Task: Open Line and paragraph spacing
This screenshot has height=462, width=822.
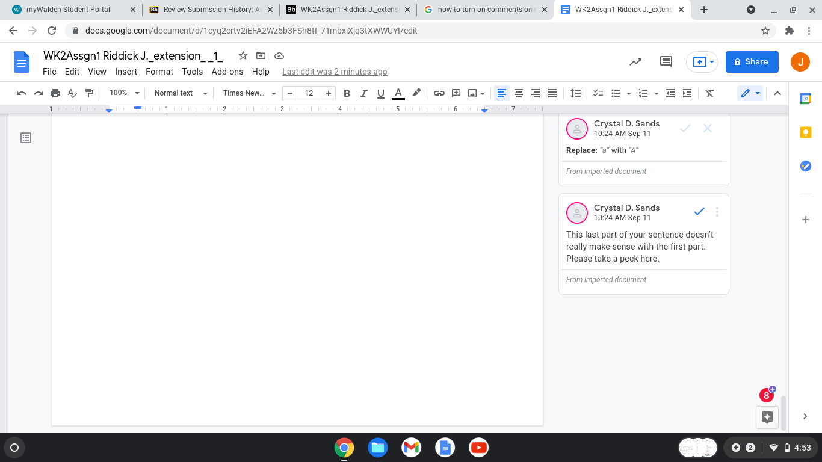Action: pos(575,93)
